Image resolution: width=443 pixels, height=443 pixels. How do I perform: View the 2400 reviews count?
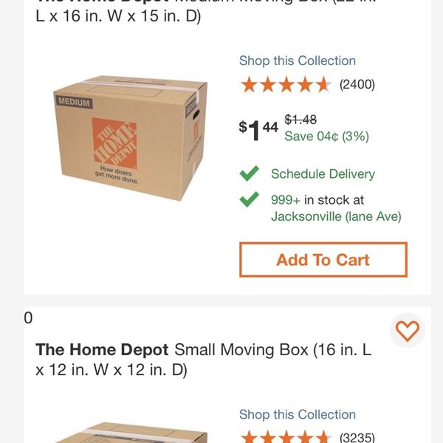coord(357,84)
